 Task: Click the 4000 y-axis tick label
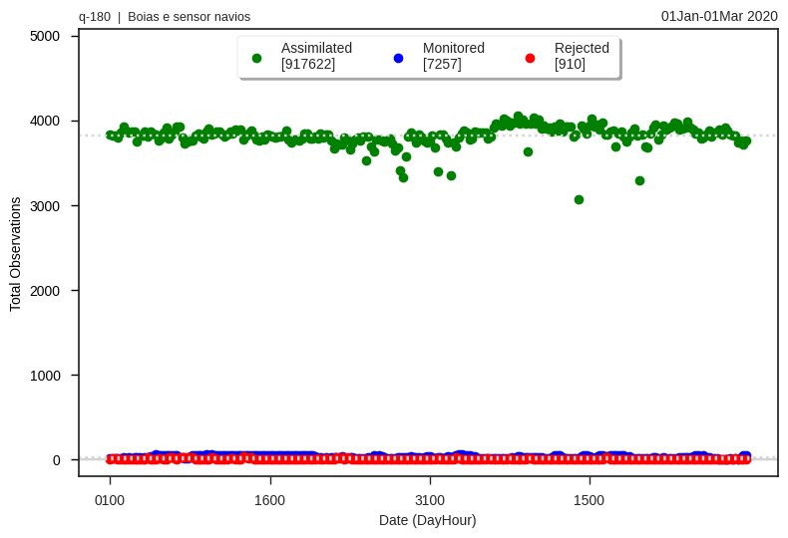tap(45, 122)
